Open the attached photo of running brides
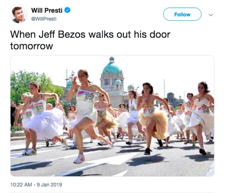225x193 pixels. 112,116
